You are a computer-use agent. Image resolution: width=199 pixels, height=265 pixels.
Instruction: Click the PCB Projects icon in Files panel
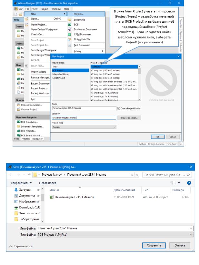click(x=19, y=131)
